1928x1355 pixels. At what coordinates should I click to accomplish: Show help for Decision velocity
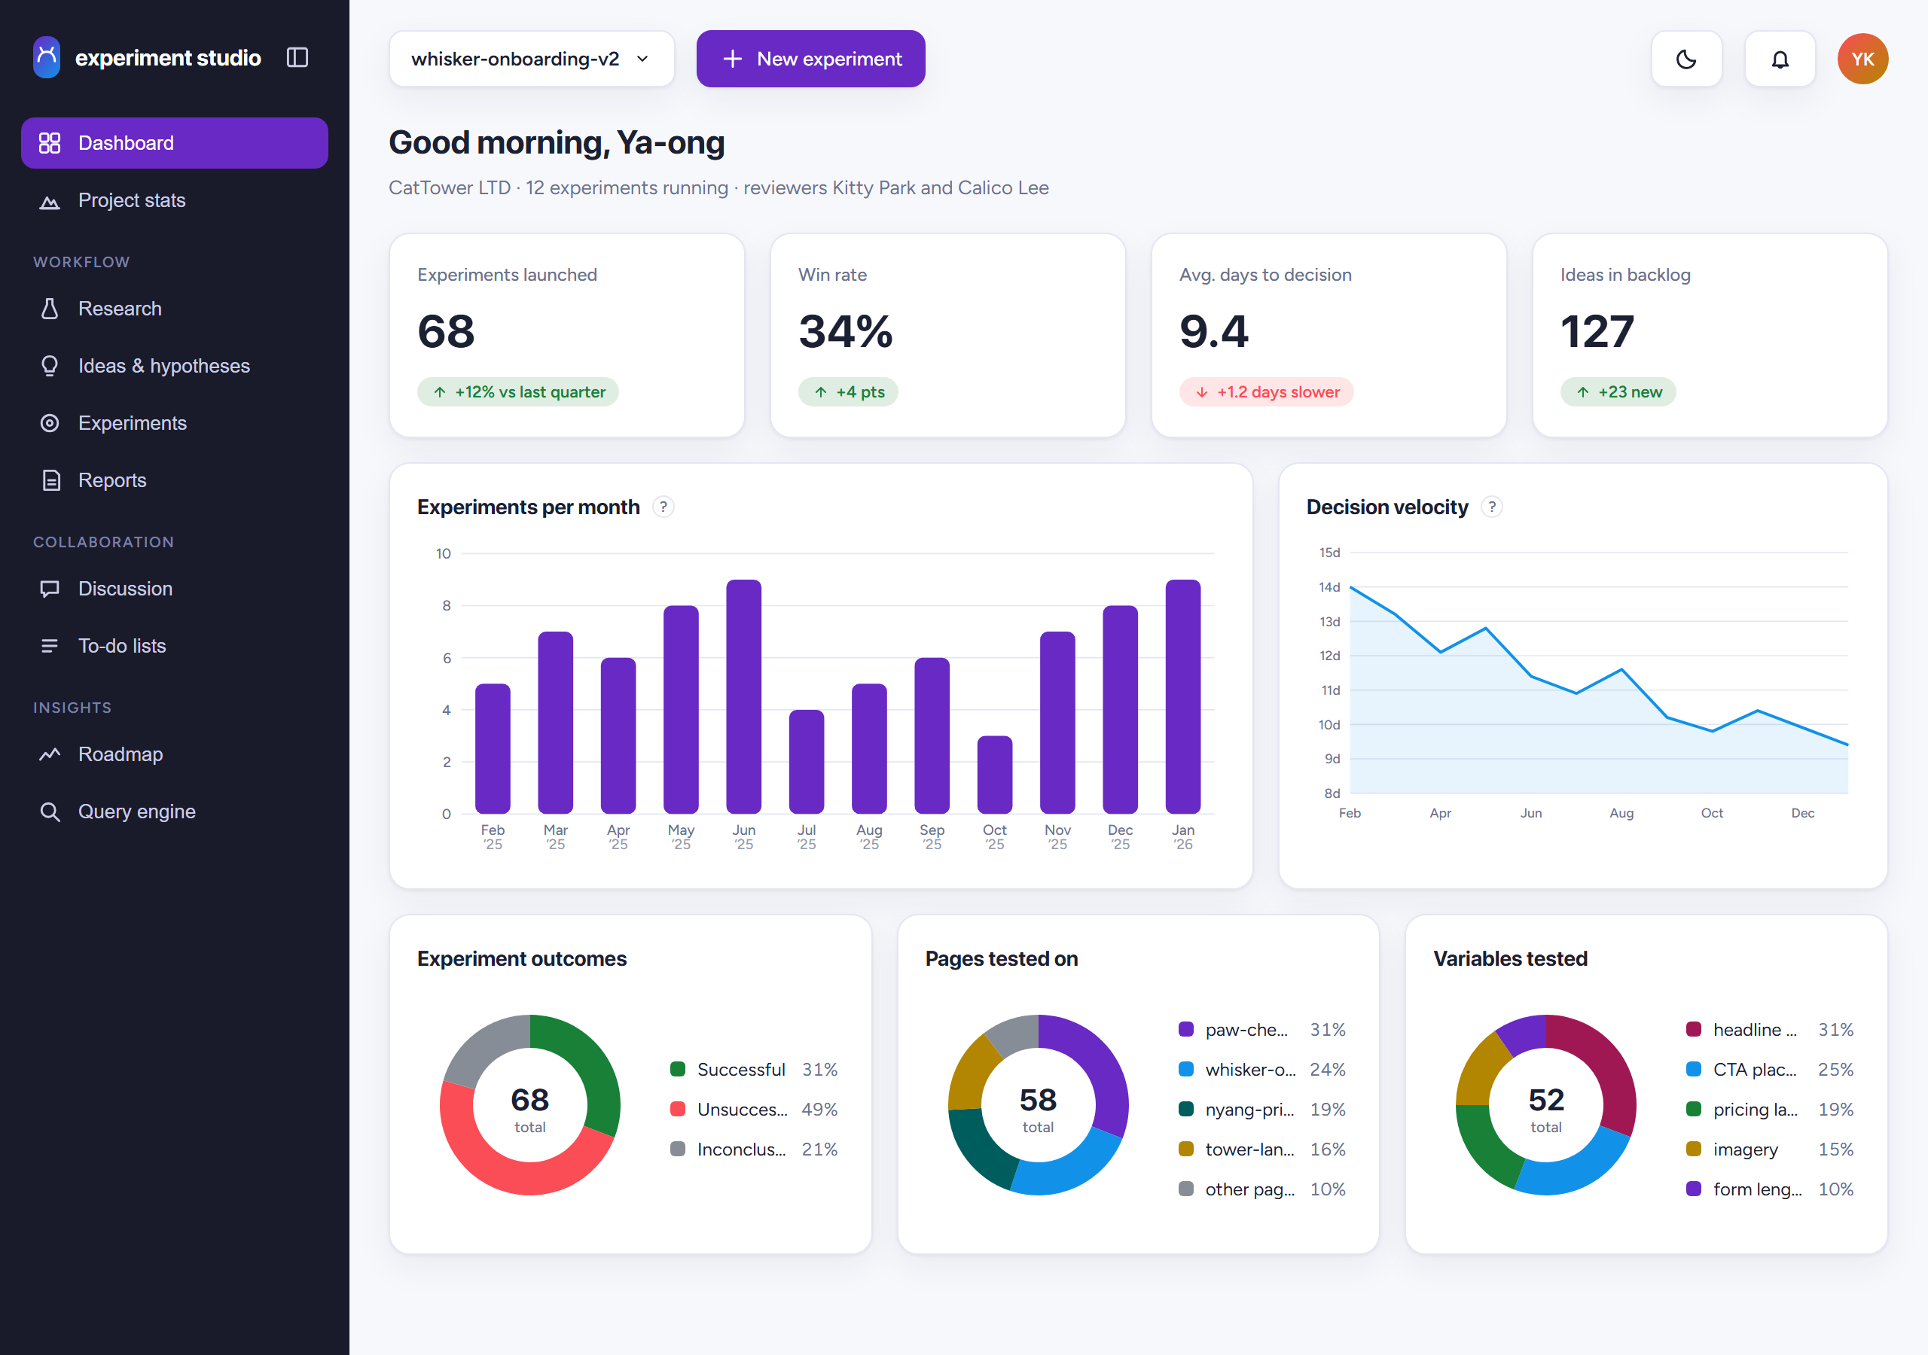(x=1491, y=507)
